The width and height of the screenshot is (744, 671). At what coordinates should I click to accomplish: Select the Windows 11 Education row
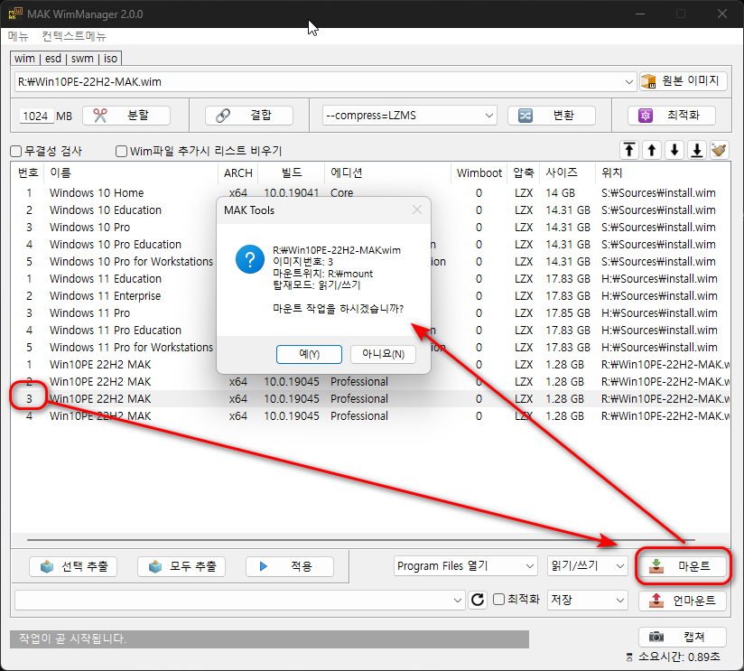[370, 278]
